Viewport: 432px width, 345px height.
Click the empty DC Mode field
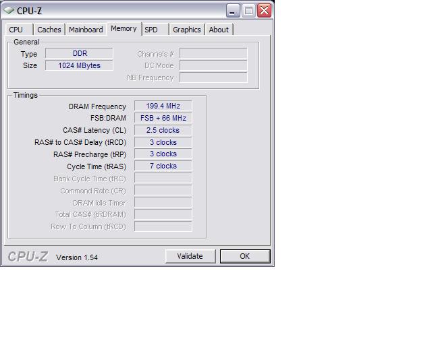click(213, 65)
